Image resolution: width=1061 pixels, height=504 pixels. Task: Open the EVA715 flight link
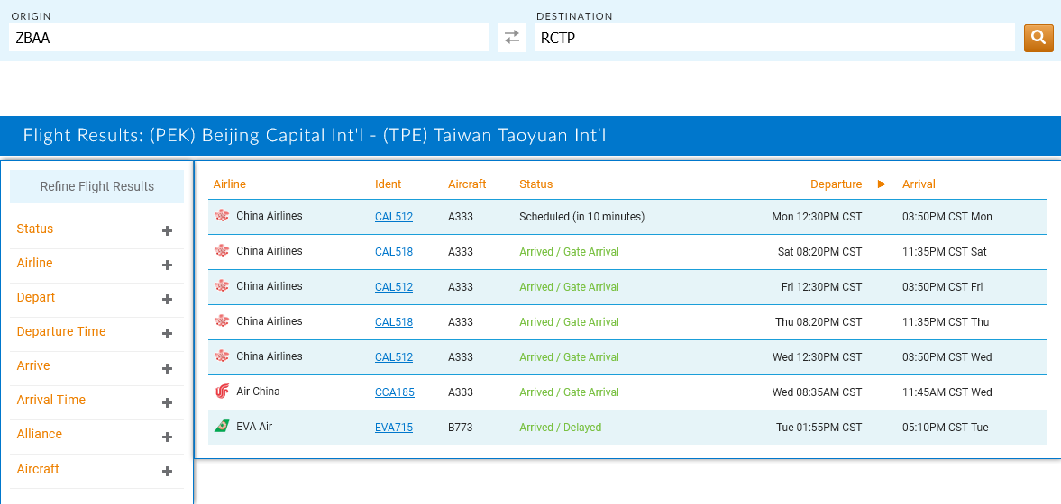coord(394,427)
